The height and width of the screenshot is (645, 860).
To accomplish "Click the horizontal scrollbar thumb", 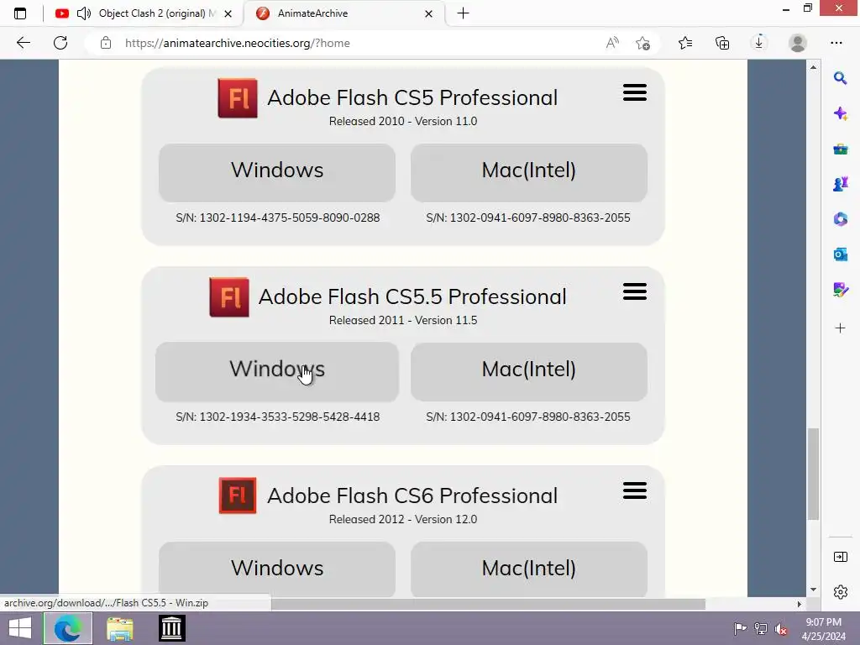I will point(488,604).
